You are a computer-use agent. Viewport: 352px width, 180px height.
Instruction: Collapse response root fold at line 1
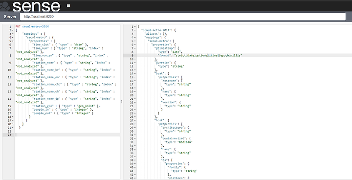[x=135, y=26]
